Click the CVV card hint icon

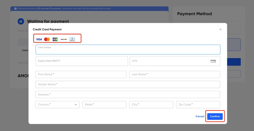213,61
